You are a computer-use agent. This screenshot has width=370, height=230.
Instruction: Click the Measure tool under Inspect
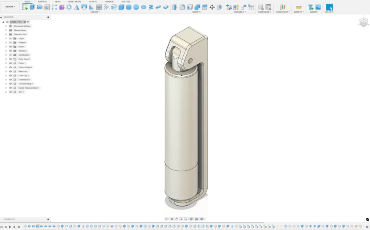click(299, 7)
